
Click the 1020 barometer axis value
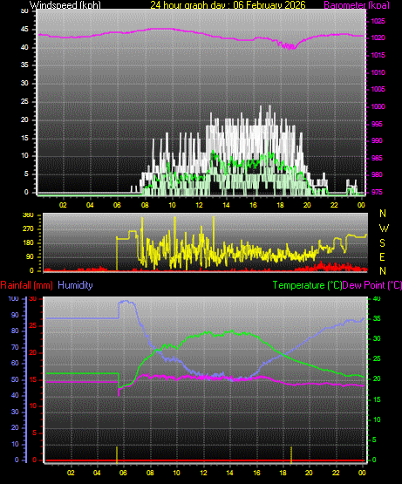[x=378, y=38]
